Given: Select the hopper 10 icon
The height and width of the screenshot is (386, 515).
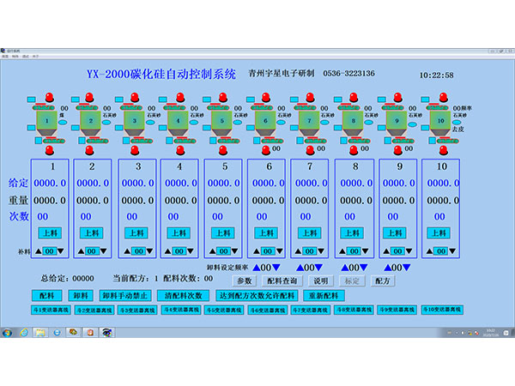Looking at the screenshot, I should (440, 122).
